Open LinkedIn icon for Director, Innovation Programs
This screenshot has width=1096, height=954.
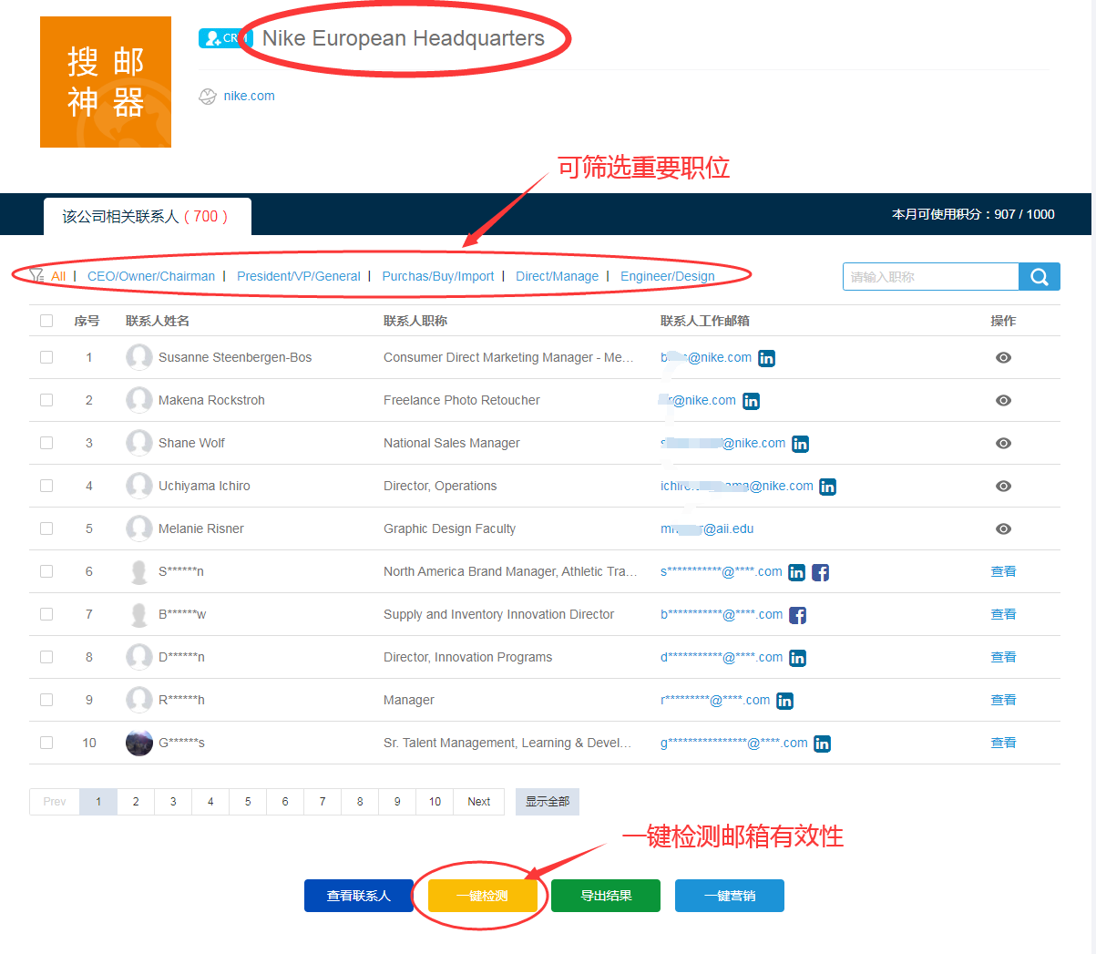(797, 658)
